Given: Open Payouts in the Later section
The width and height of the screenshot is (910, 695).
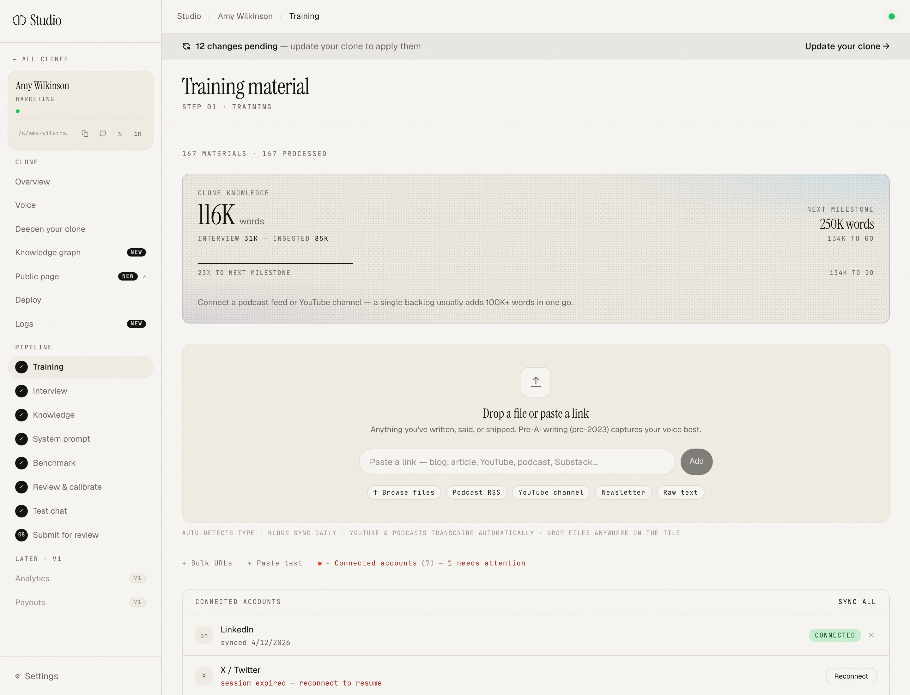Looking at the screenshot, I should pyautogui.click(x=80, y=602).
